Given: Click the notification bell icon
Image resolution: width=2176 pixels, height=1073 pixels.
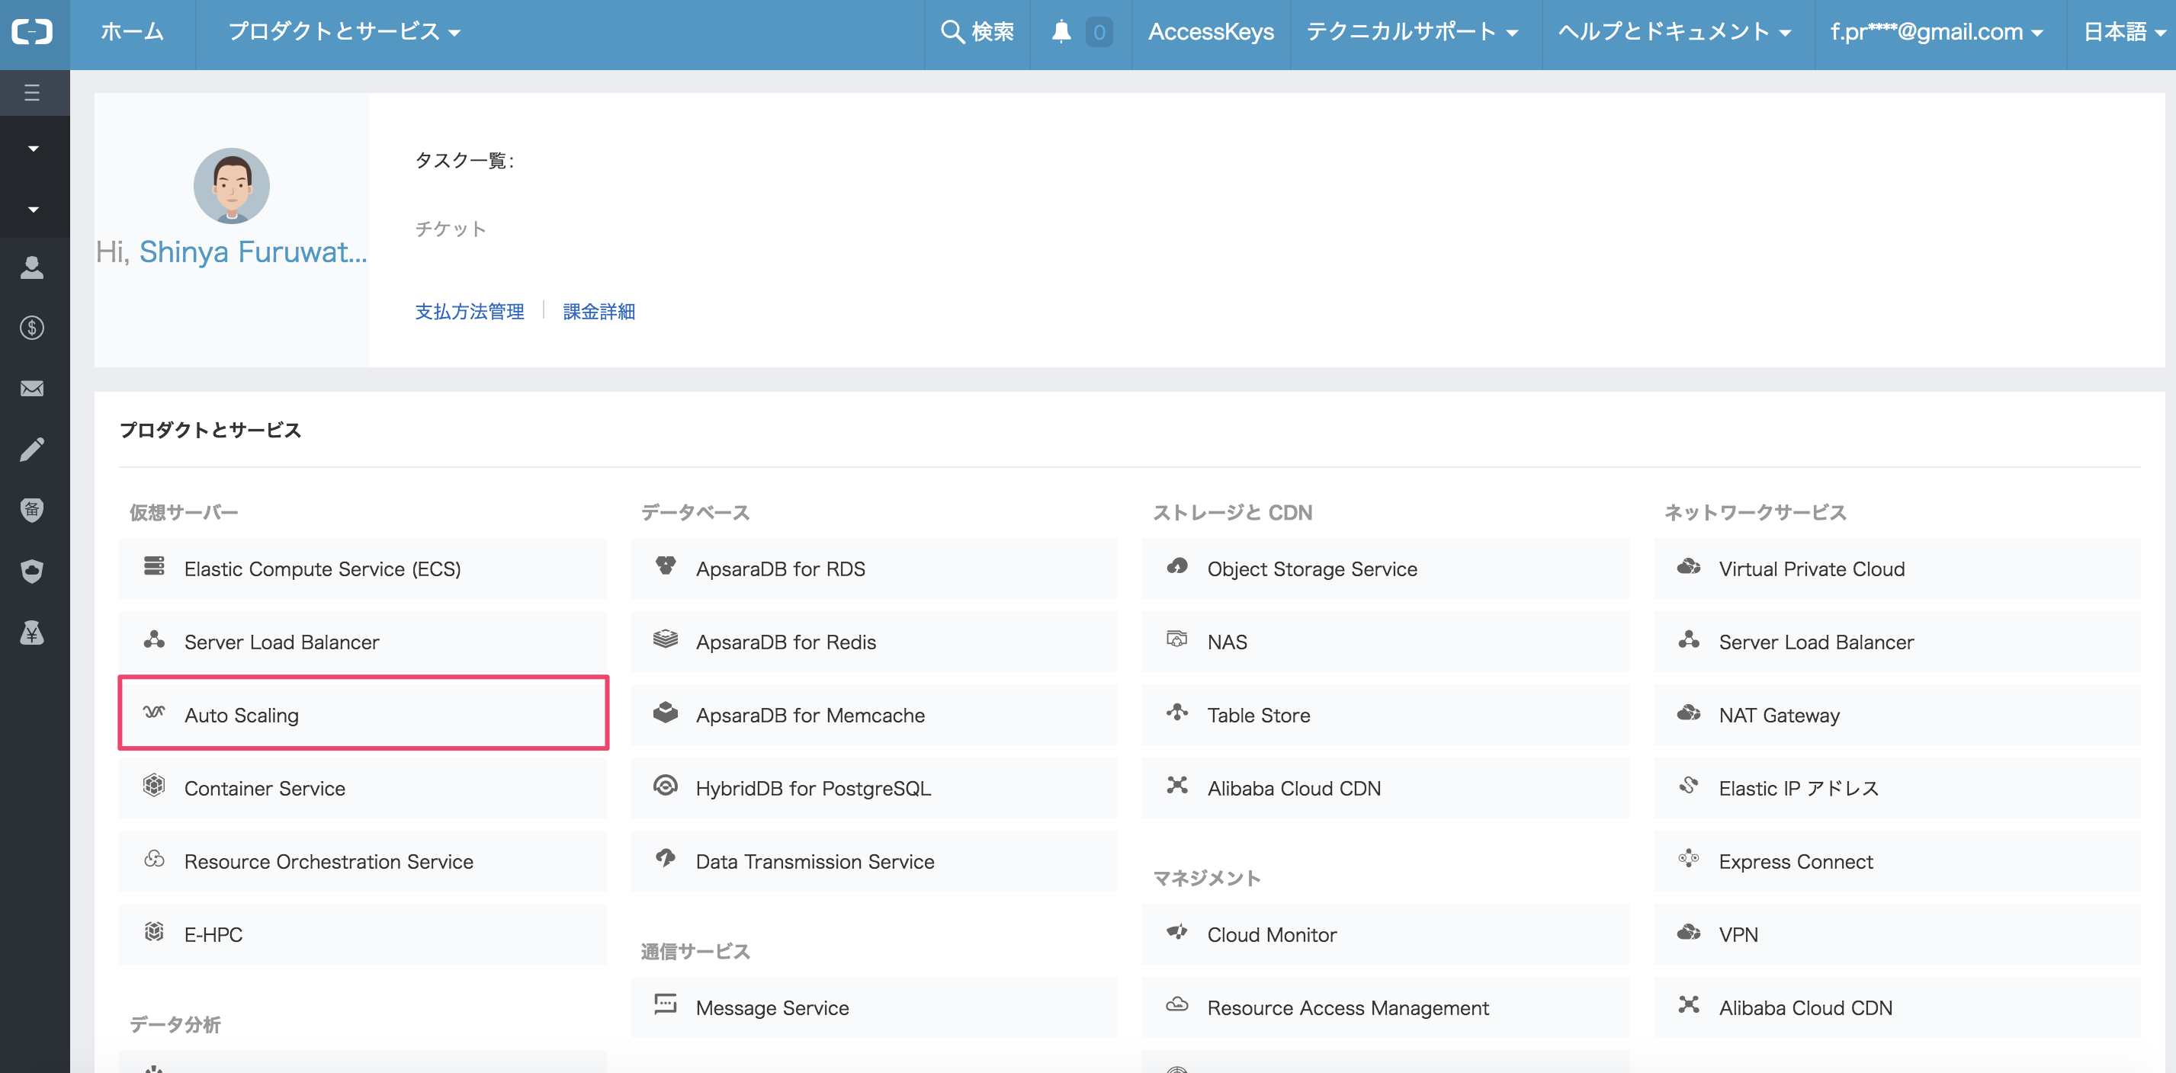Looking at the screenshot, I should click(1061, 33).
